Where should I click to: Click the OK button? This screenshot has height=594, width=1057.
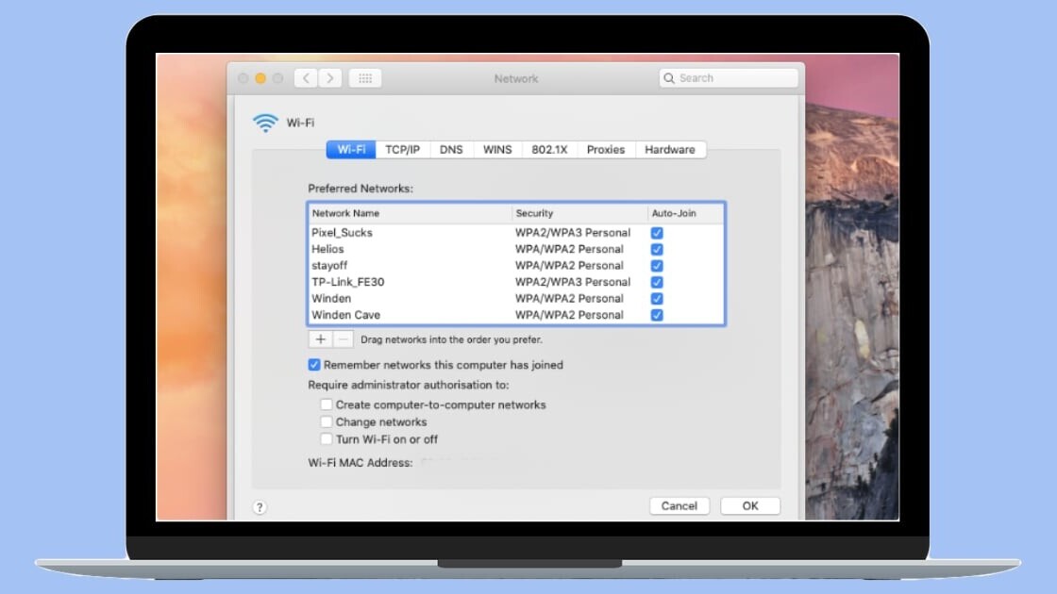coord(750,505)
